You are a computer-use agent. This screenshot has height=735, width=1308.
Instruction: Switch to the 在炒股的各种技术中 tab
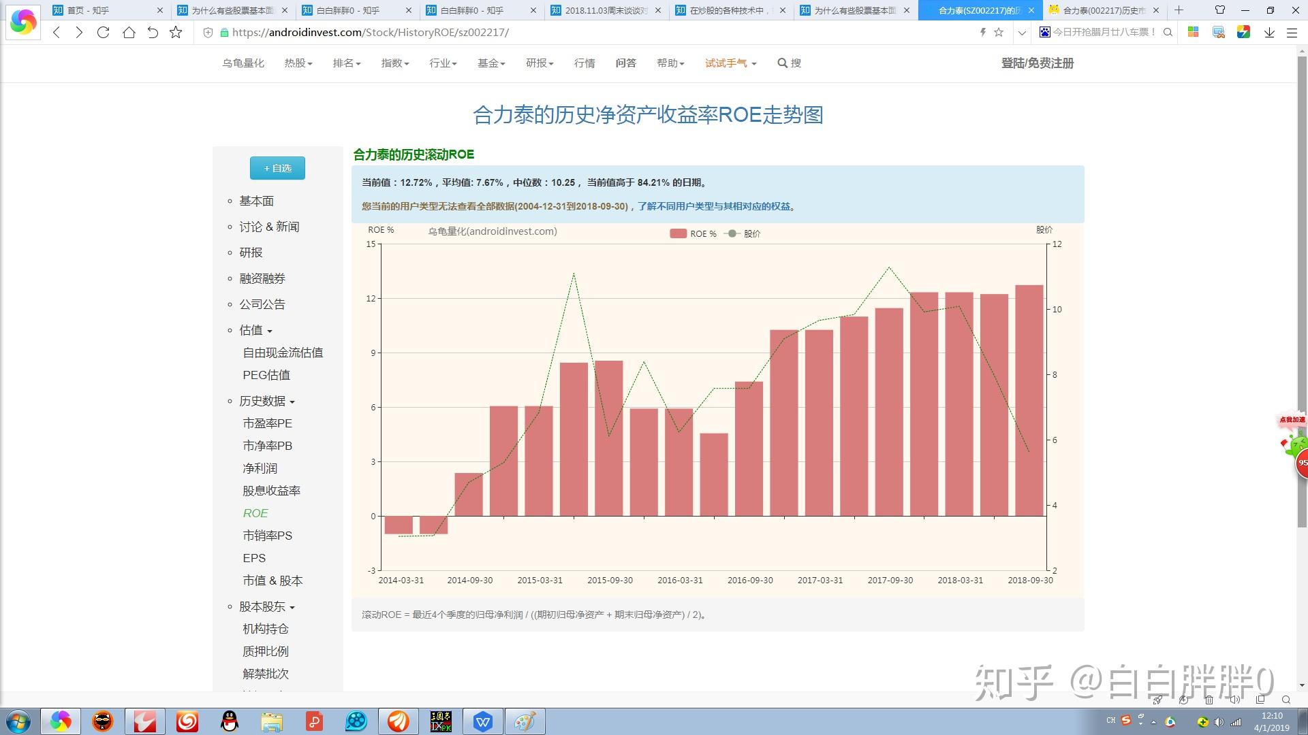[730, 10]
